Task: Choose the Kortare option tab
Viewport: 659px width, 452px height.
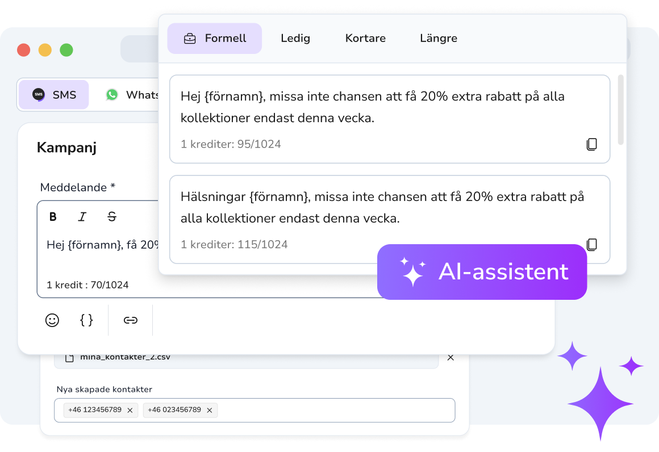Action: click(365, 38)
